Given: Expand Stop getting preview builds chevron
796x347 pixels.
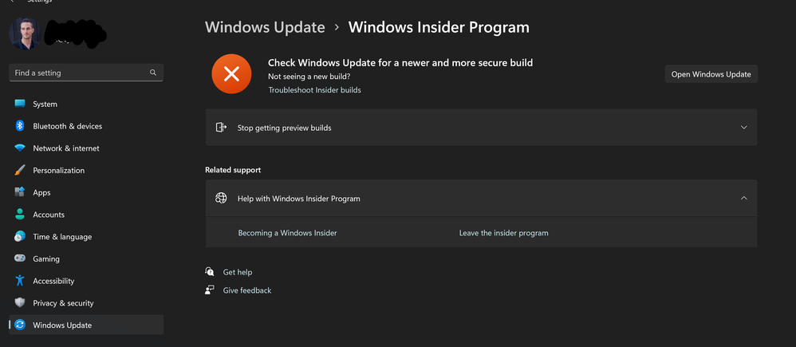Looking at the screenshot, I should (743, 128).
